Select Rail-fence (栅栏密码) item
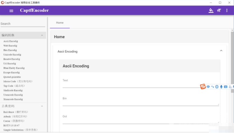This screenshot has width=234, height=133. point(16,112)
